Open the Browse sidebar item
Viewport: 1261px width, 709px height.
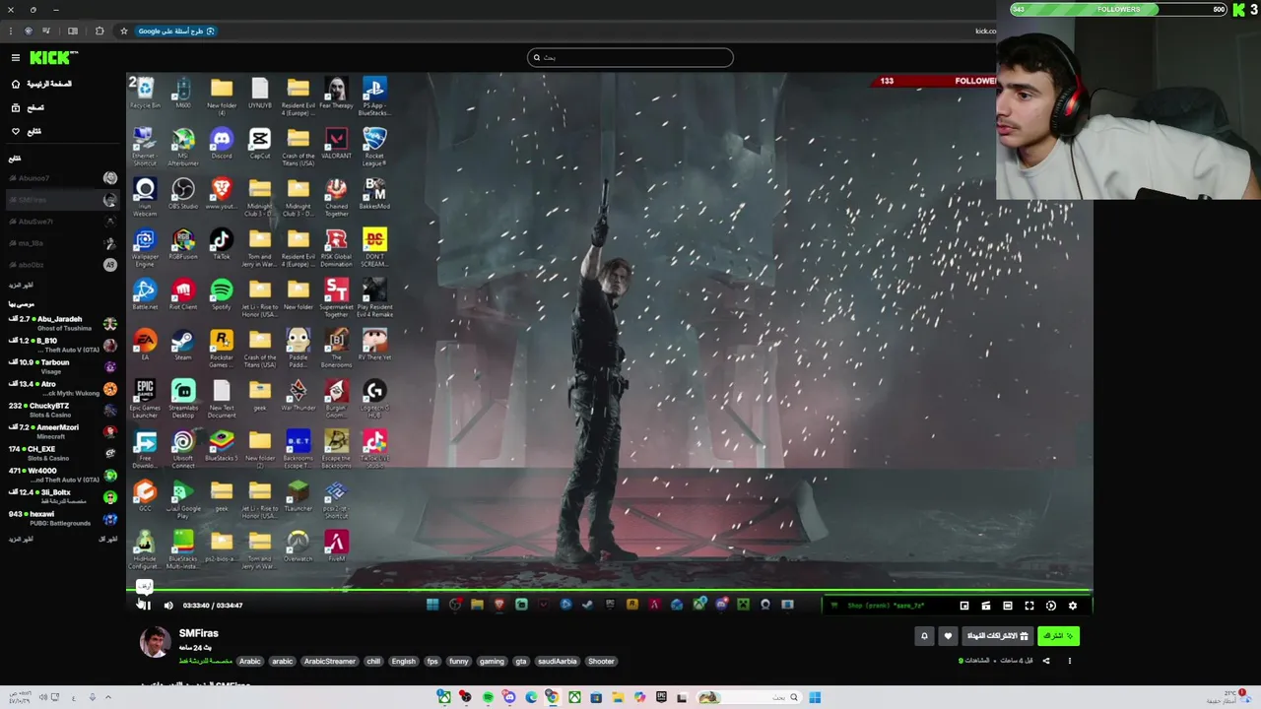(28, 107)
